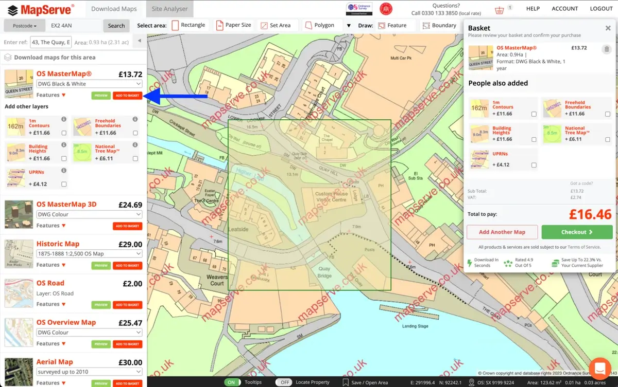Open the Historic Map edition dropdown
Screen dimensions: 618x387
[x=89, y=254]
